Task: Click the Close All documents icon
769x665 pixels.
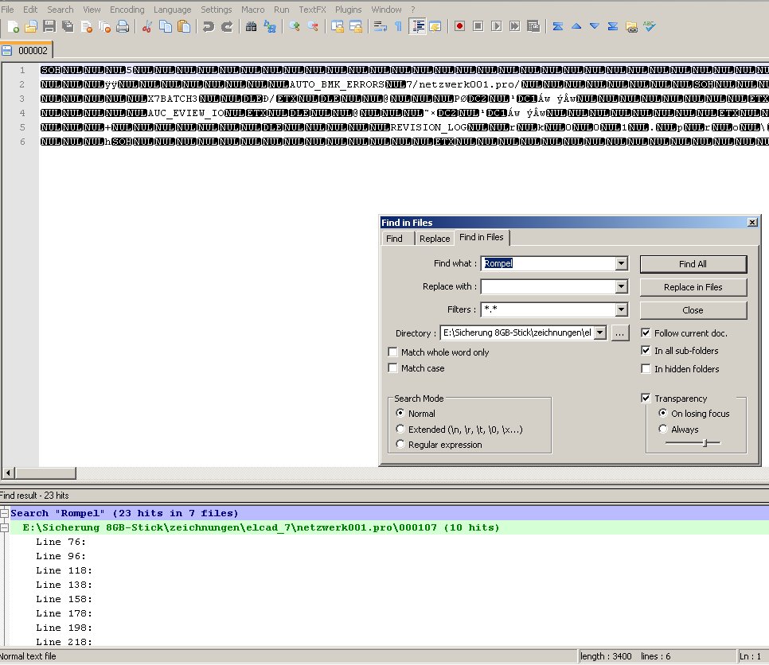Action: click(x=104, y=26)
